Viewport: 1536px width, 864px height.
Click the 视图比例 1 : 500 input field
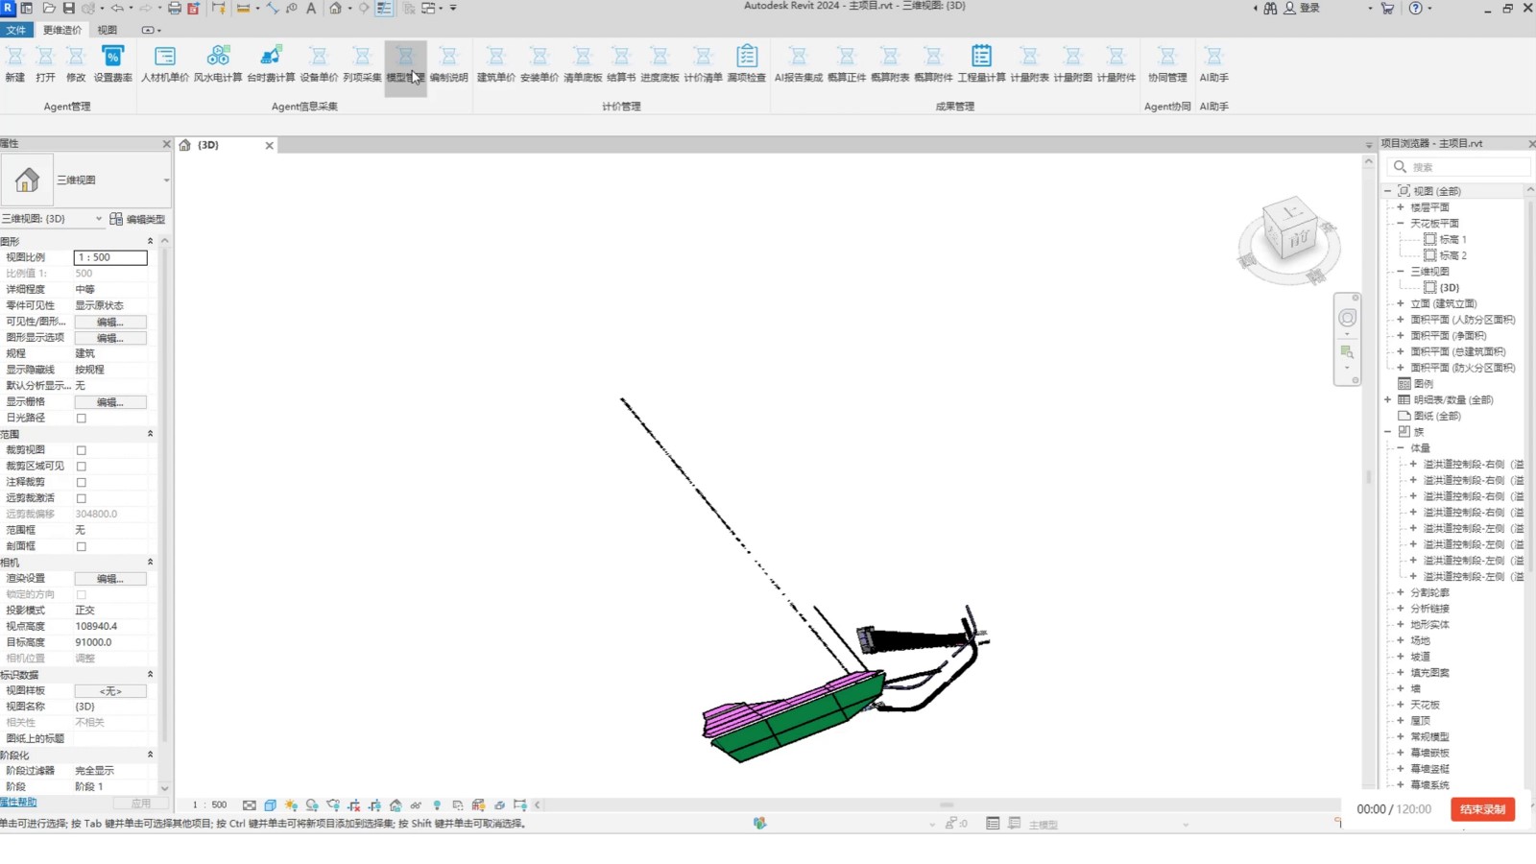pyautogui.click(x=110, y=257)
